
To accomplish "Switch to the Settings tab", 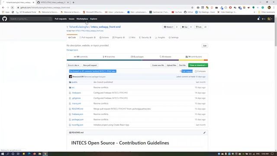I will (x=174, y=38).
